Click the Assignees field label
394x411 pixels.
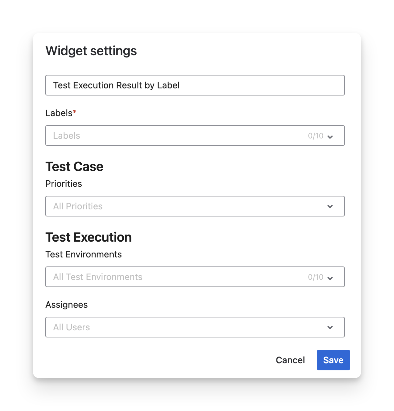(67, 305)
